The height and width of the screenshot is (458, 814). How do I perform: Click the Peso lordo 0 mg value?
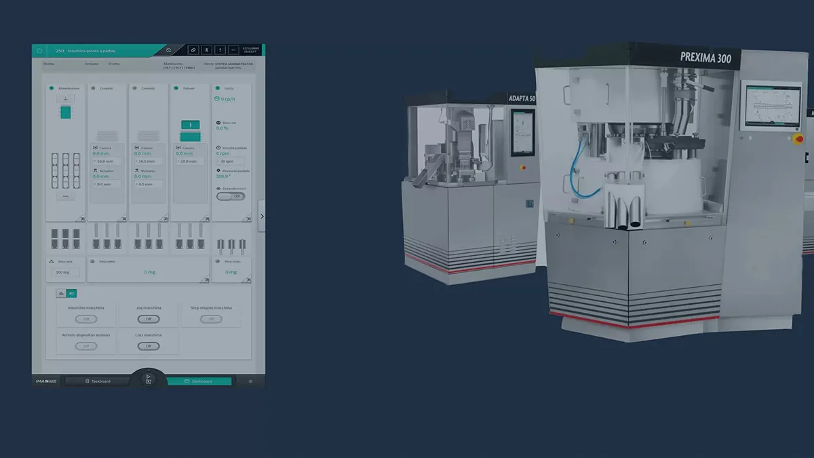click(231, 272)
